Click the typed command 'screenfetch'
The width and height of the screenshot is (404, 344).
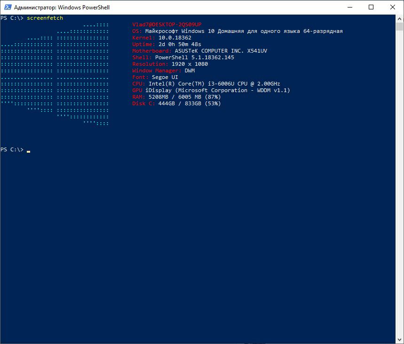pyautogui.click(x=45, y=18)
